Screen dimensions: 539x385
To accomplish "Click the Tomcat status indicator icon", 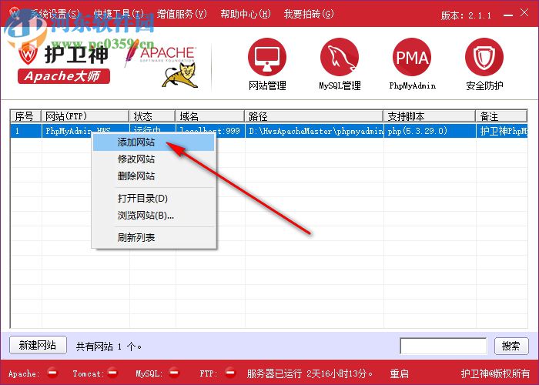I will coord(112,373).
